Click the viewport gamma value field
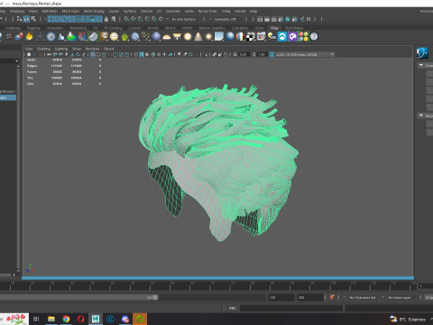 [262, 54]
